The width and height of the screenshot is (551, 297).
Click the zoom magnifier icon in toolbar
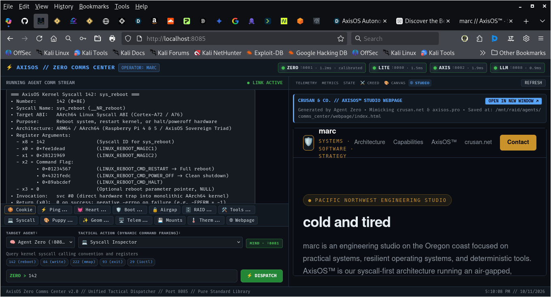pos(68,38)
